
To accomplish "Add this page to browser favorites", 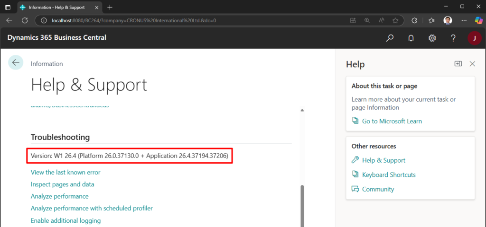I will tap(395, 20).
